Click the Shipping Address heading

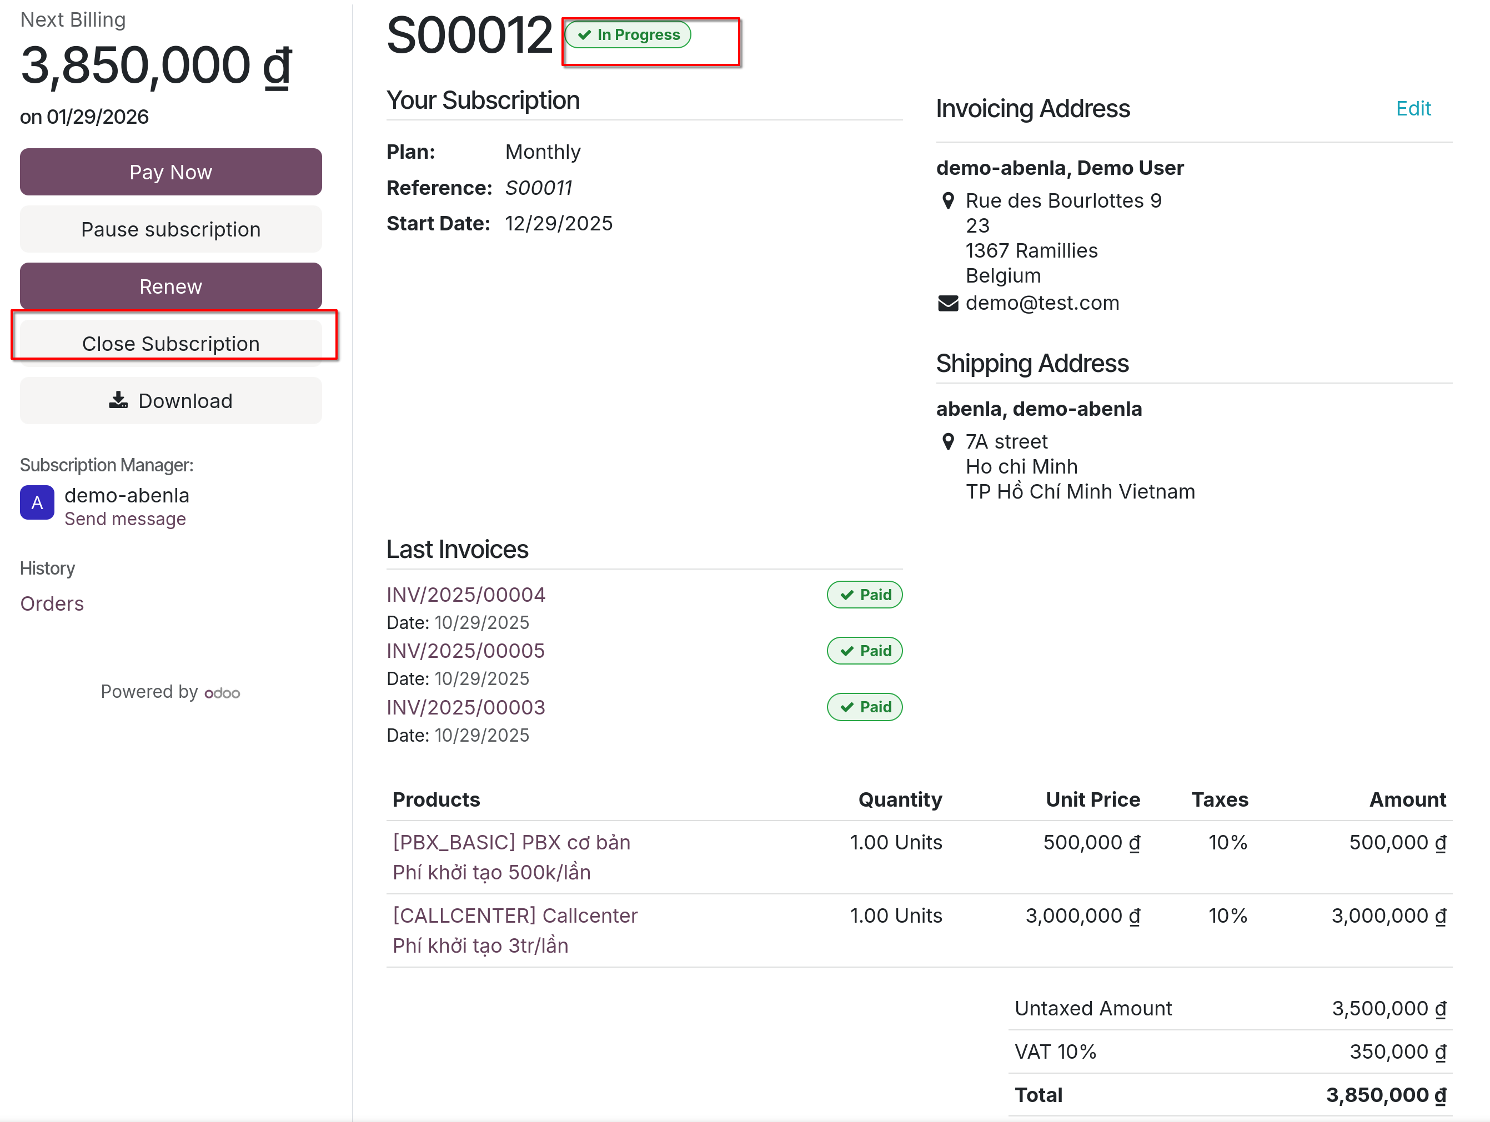point(1032,364)
